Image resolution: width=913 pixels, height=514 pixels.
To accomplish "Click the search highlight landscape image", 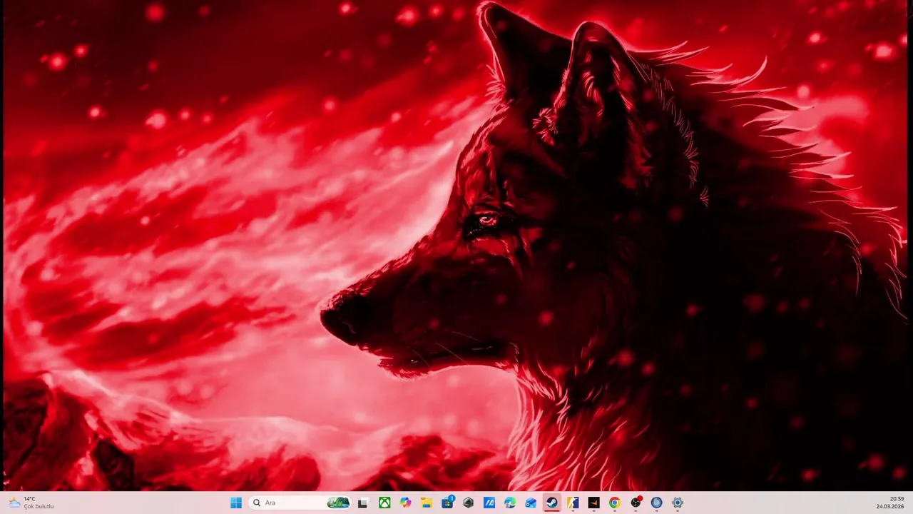I will 338,503.
